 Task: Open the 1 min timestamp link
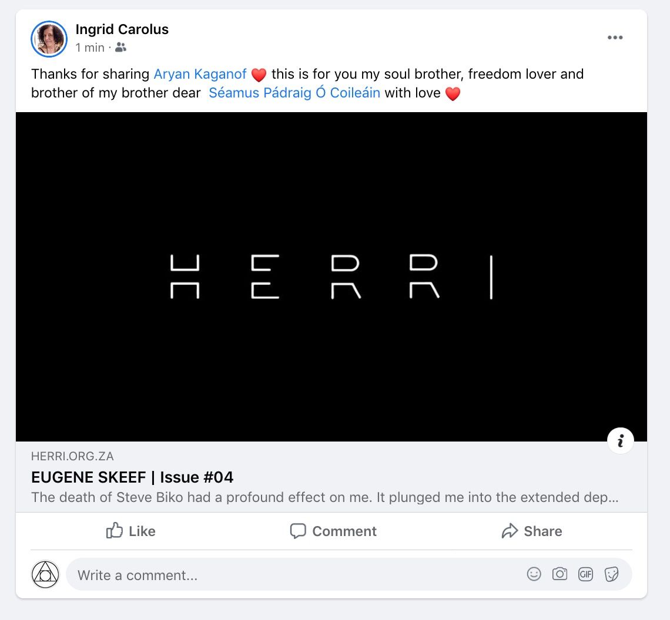(x=90, y=48)
